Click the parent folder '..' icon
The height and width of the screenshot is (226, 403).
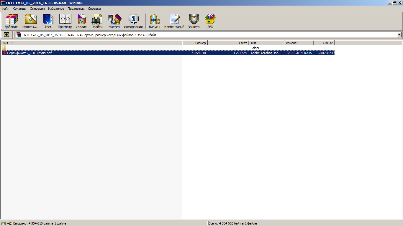(x=4, y=48)
